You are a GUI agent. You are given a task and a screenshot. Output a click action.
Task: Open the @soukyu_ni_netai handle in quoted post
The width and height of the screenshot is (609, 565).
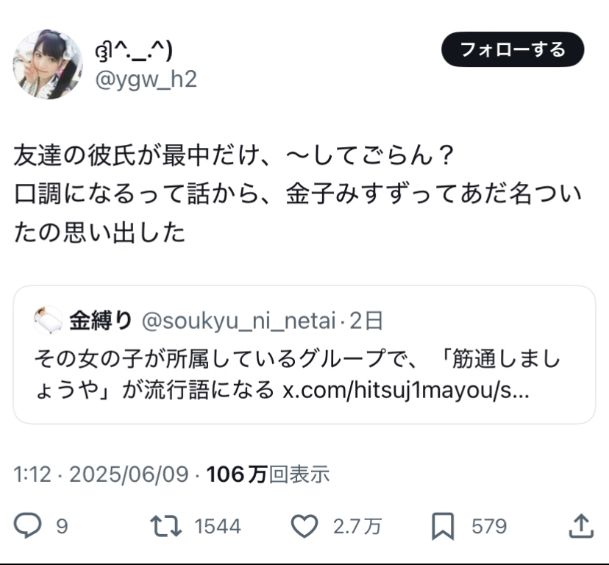[x=240, y=321]
